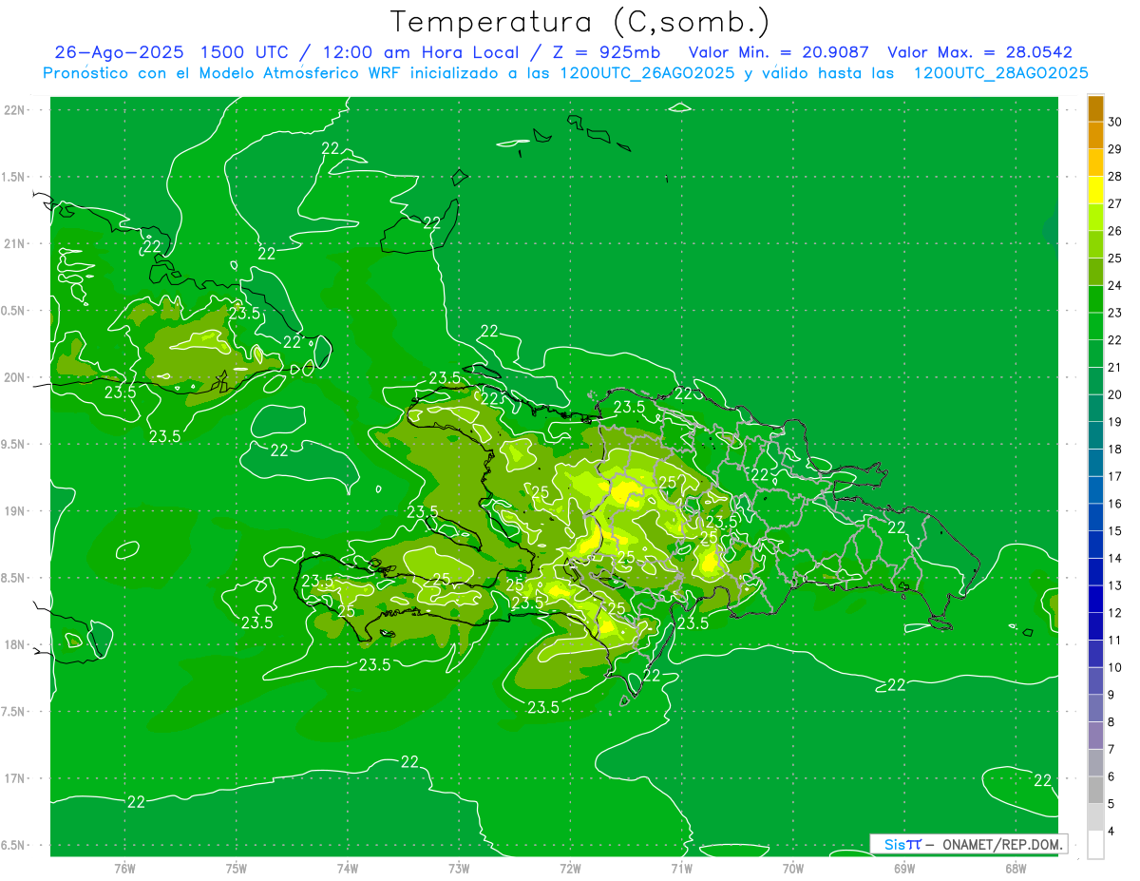Click the '69W' longitude axis label

[904, 869]
